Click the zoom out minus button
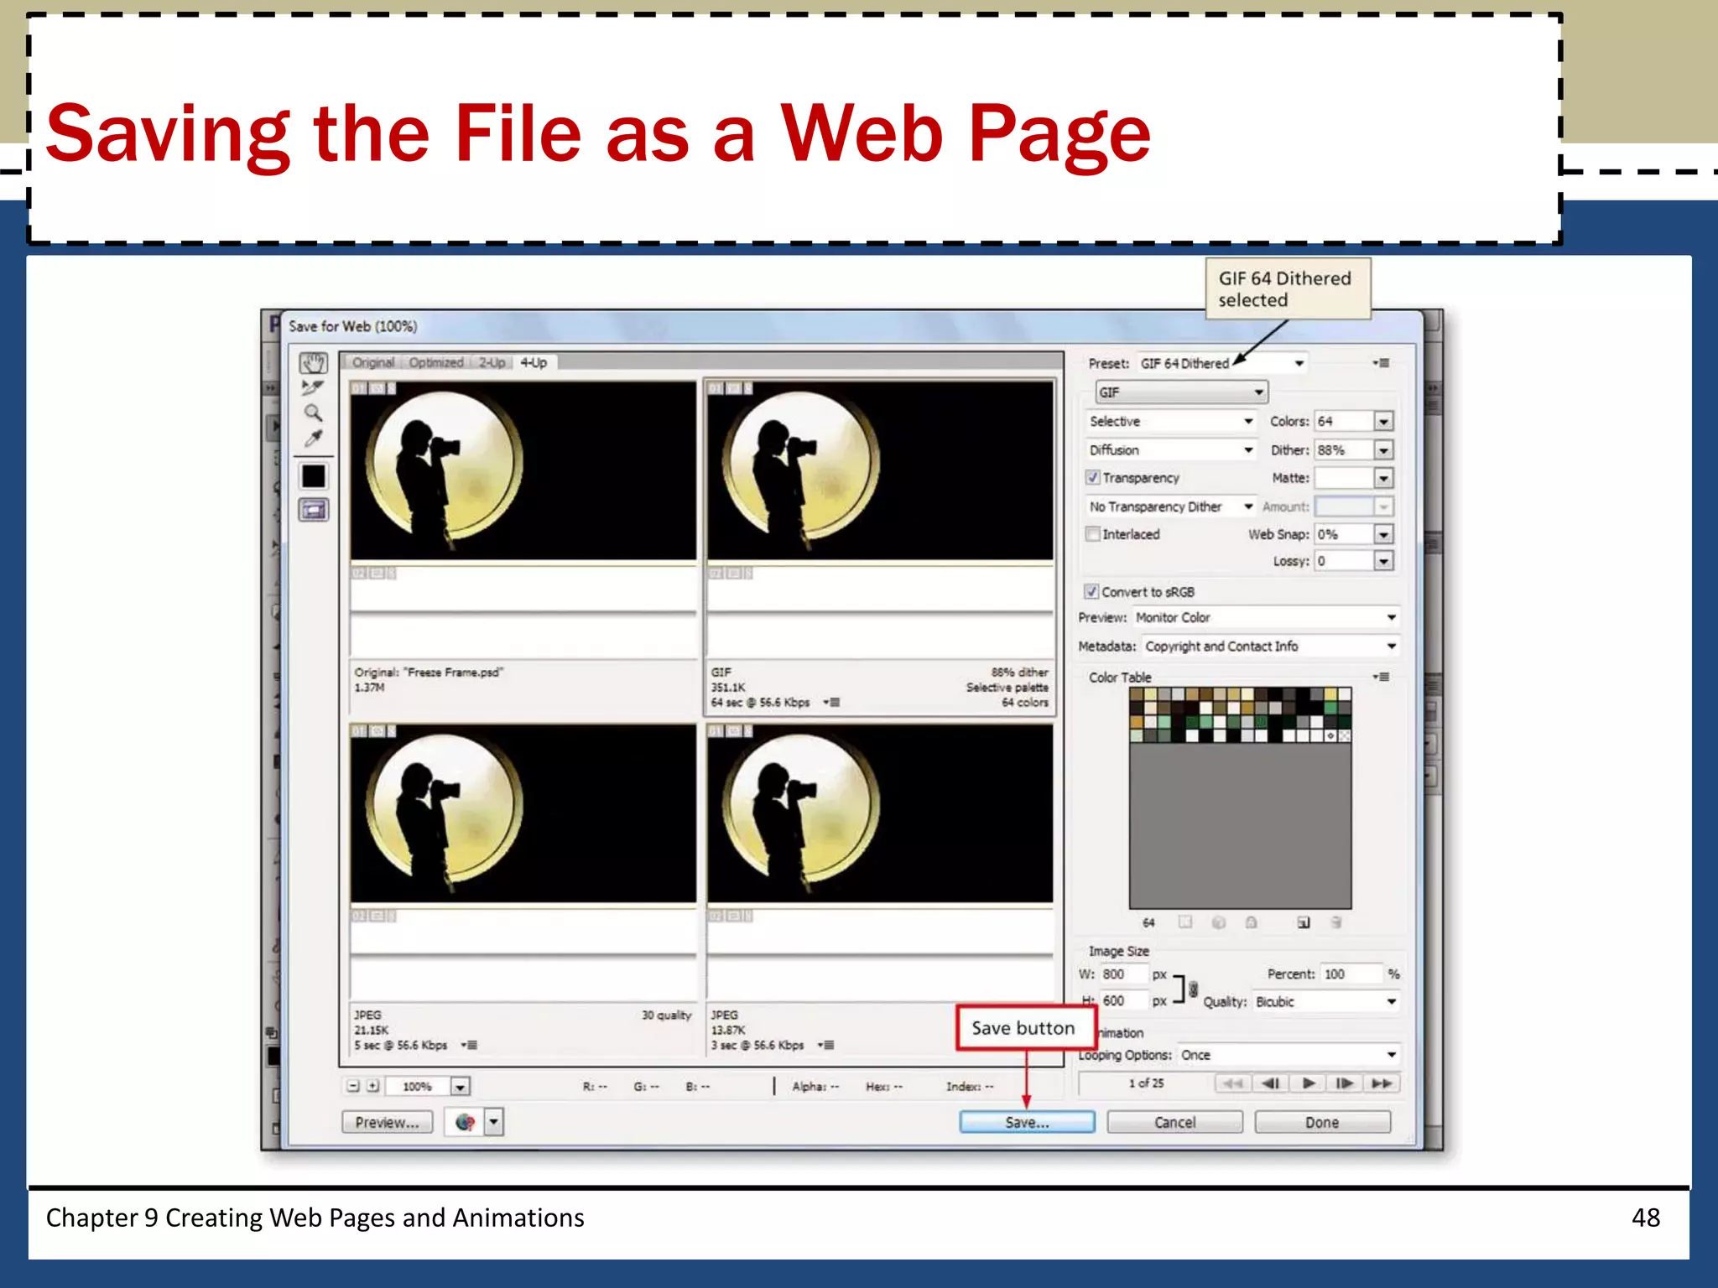This screenshot has height=1288, width=1718. [353, 1086]
